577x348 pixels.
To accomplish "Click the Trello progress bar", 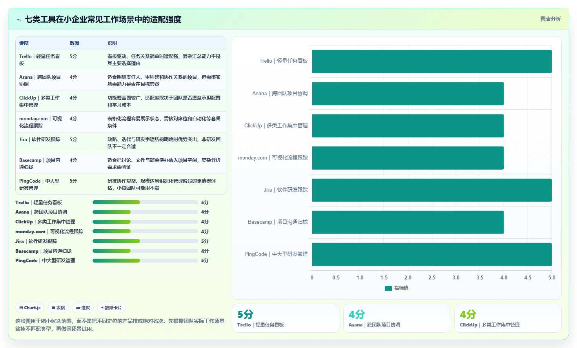I will click(145, 202).
